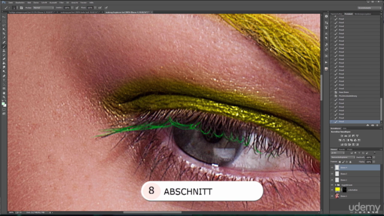384x216 pixels.
Task: Select the Move tool in the toolbox
Action: 4,17
